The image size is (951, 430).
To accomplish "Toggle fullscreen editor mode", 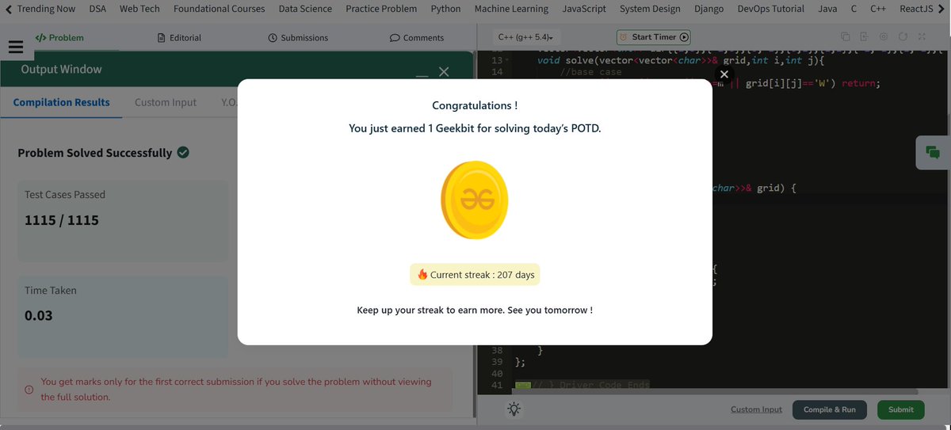I will (x=922, y=37).
